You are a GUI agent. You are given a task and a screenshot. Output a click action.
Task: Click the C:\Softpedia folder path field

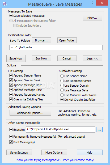56,48
